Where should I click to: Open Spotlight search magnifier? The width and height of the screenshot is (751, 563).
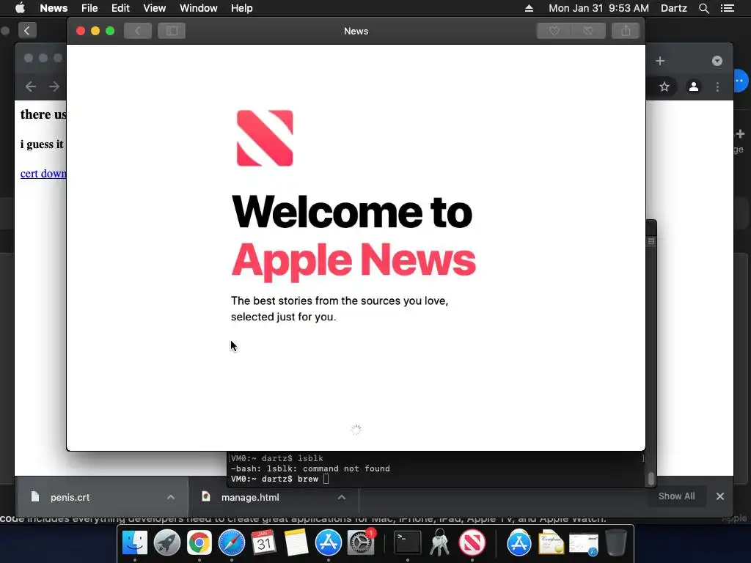point(703,8)
